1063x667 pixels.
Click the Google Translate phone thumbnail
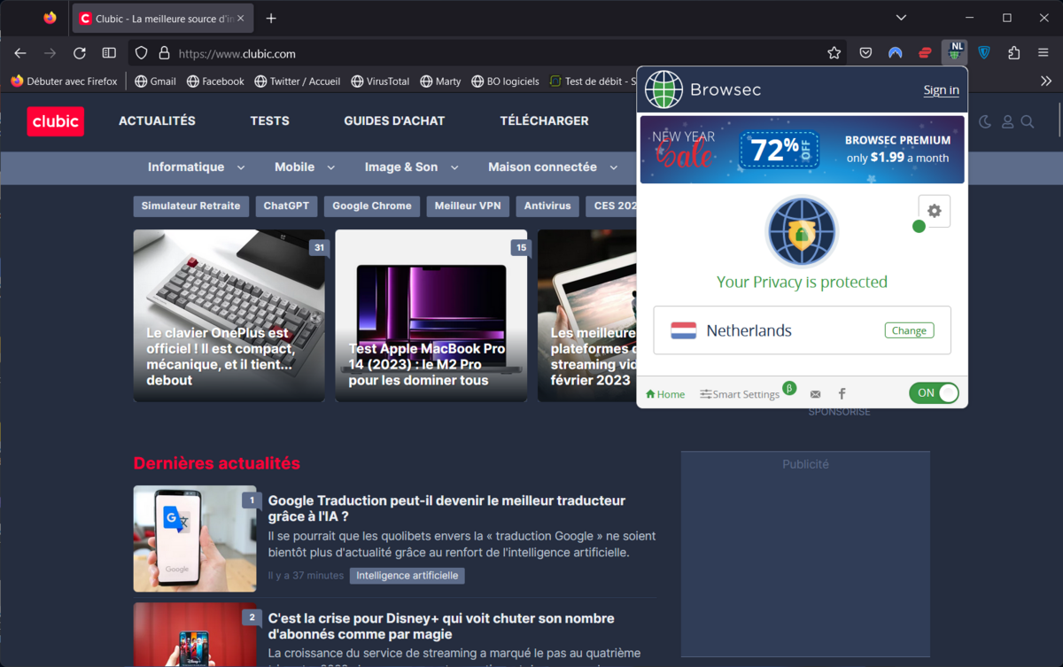click(x=195, y=539)
